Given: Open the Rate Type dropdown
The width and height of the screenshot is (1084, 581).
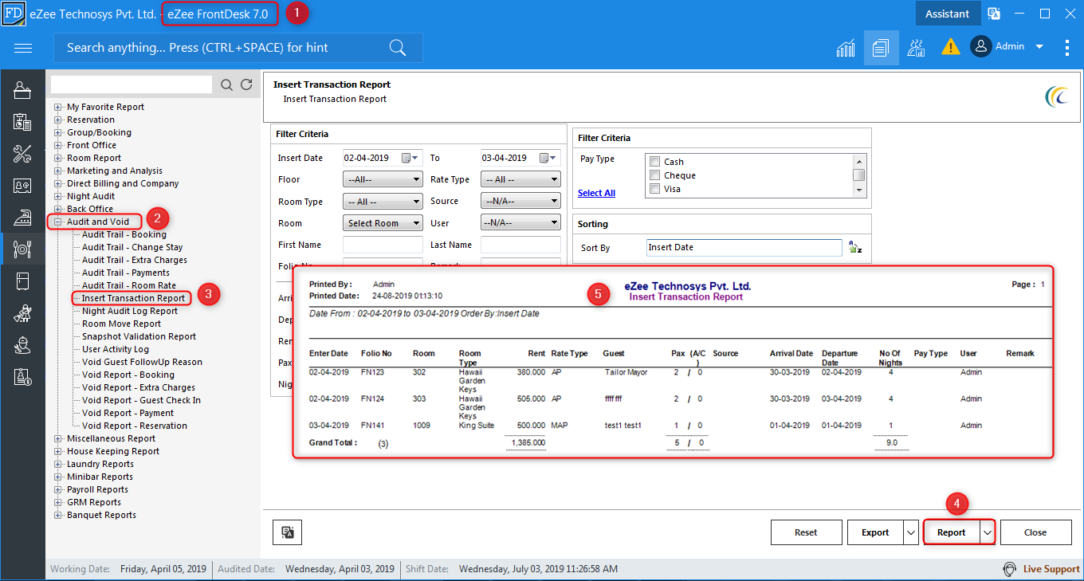Looking at the screenshot, I should (x=520, y=179).
